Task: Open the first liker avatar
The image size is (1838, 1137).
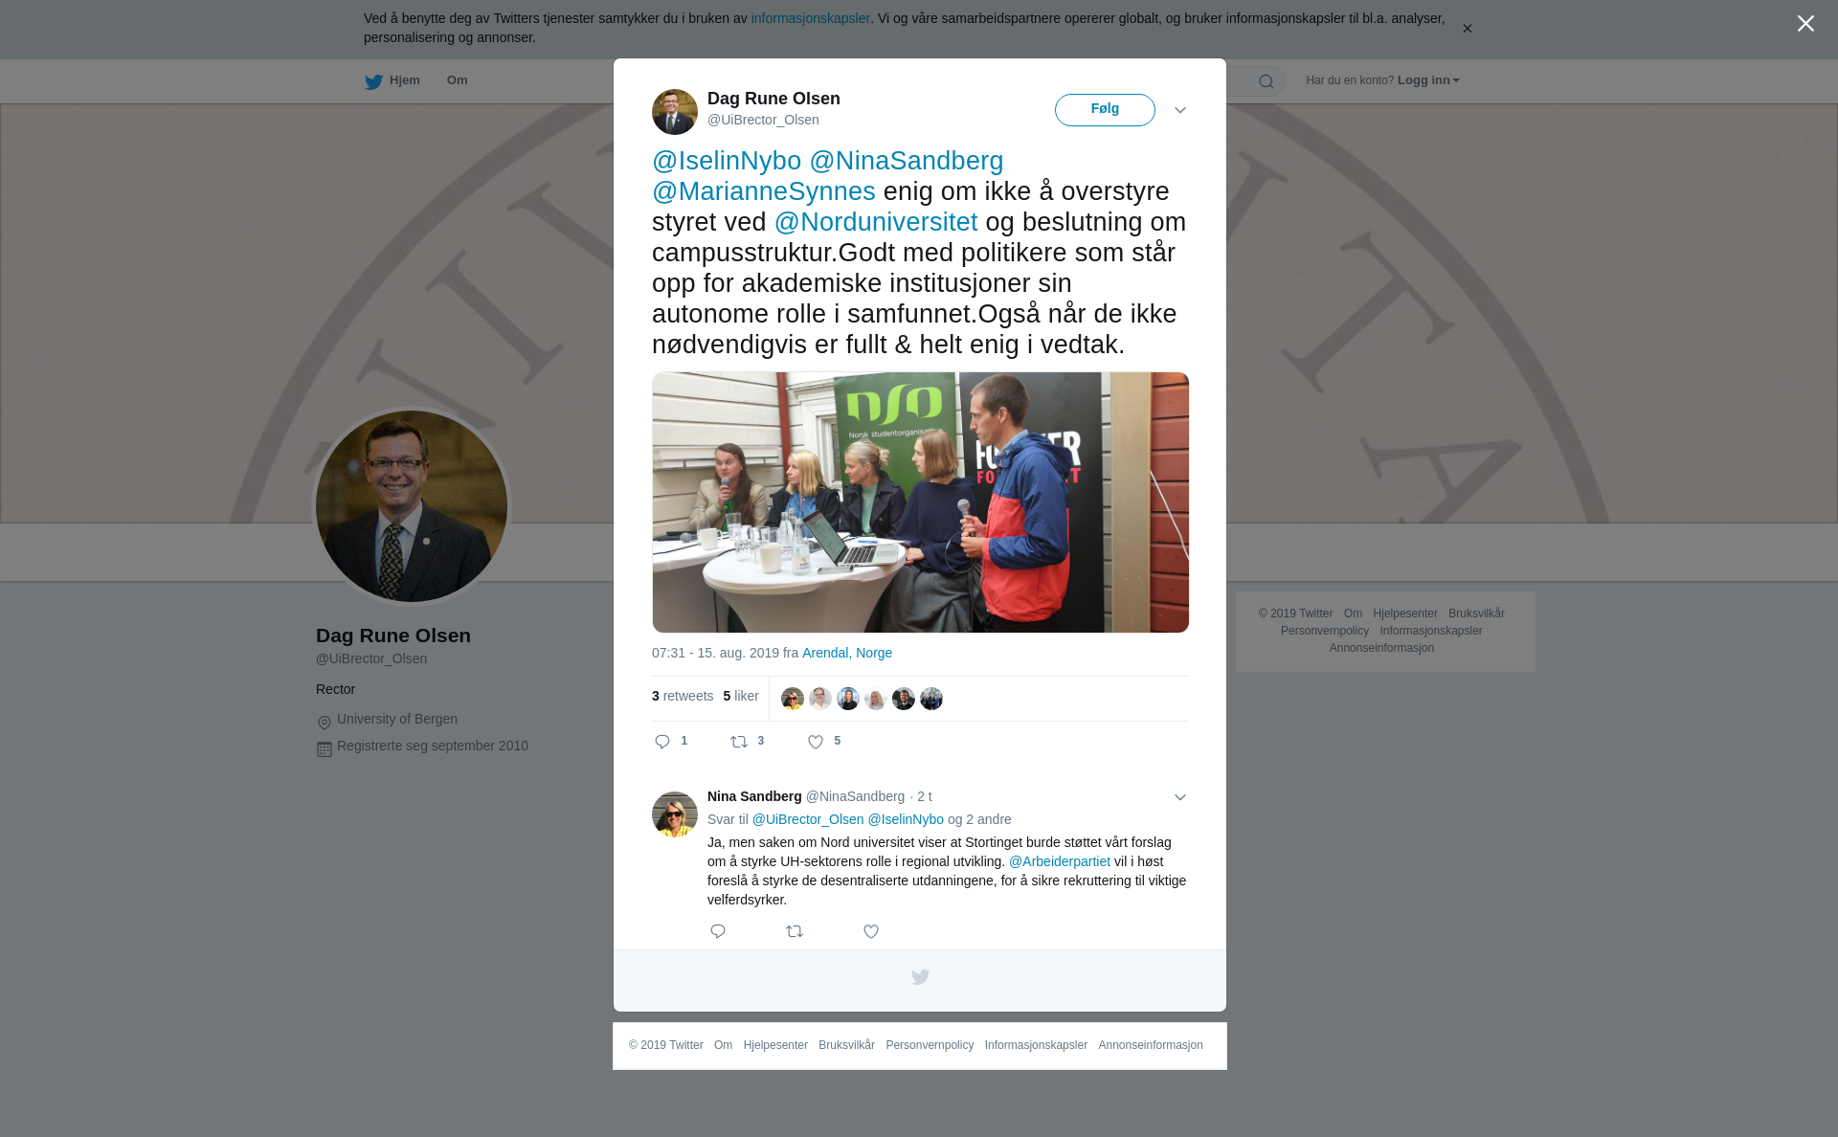Action: [x=793, y=699]
